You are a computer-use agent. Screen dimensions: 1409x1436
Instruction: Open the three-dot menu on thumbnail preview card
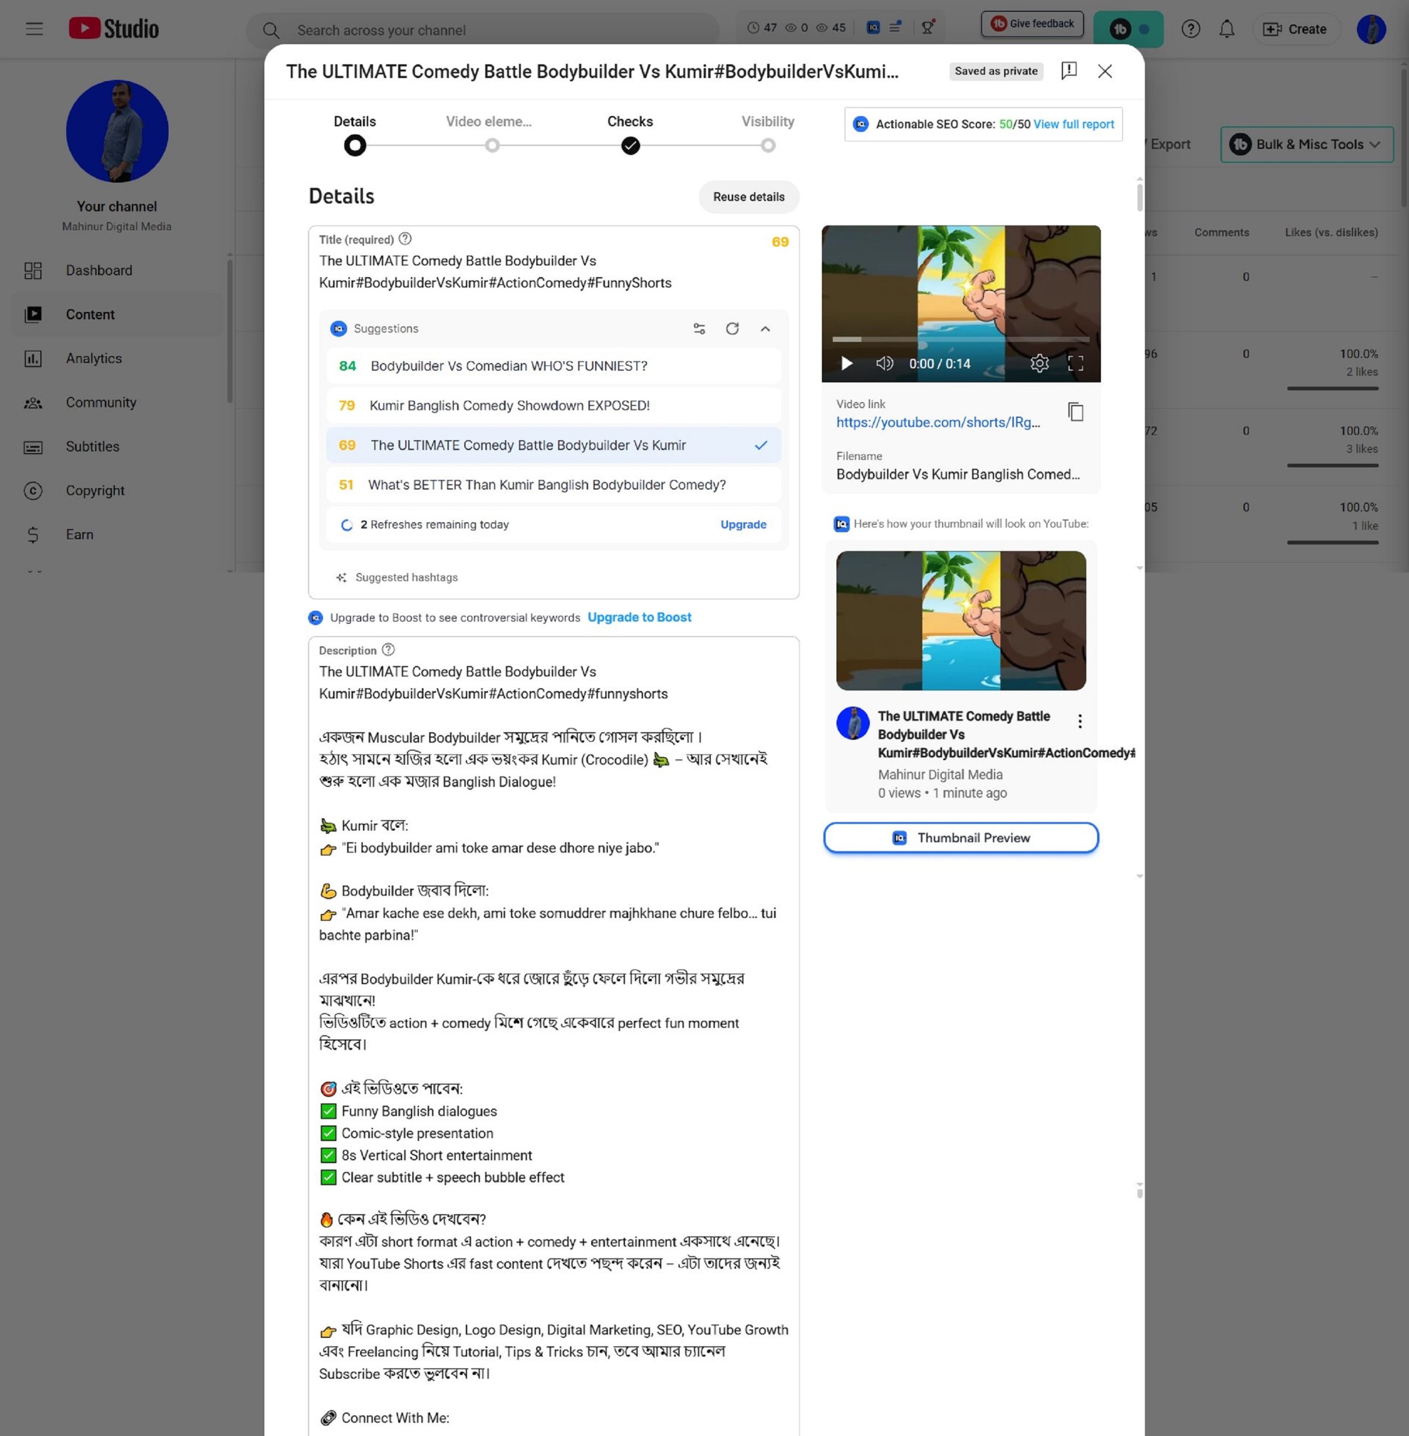(x=1080, y=721)
